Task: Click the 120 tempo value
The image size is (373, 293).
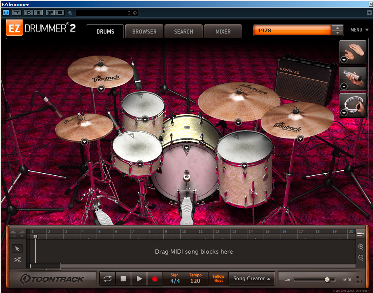Action: 195,281
